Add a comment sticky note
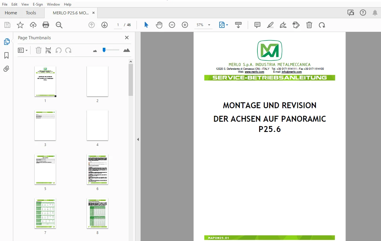Image resolution: width=381 pixels, height=241 pixels. coord(257,25)
